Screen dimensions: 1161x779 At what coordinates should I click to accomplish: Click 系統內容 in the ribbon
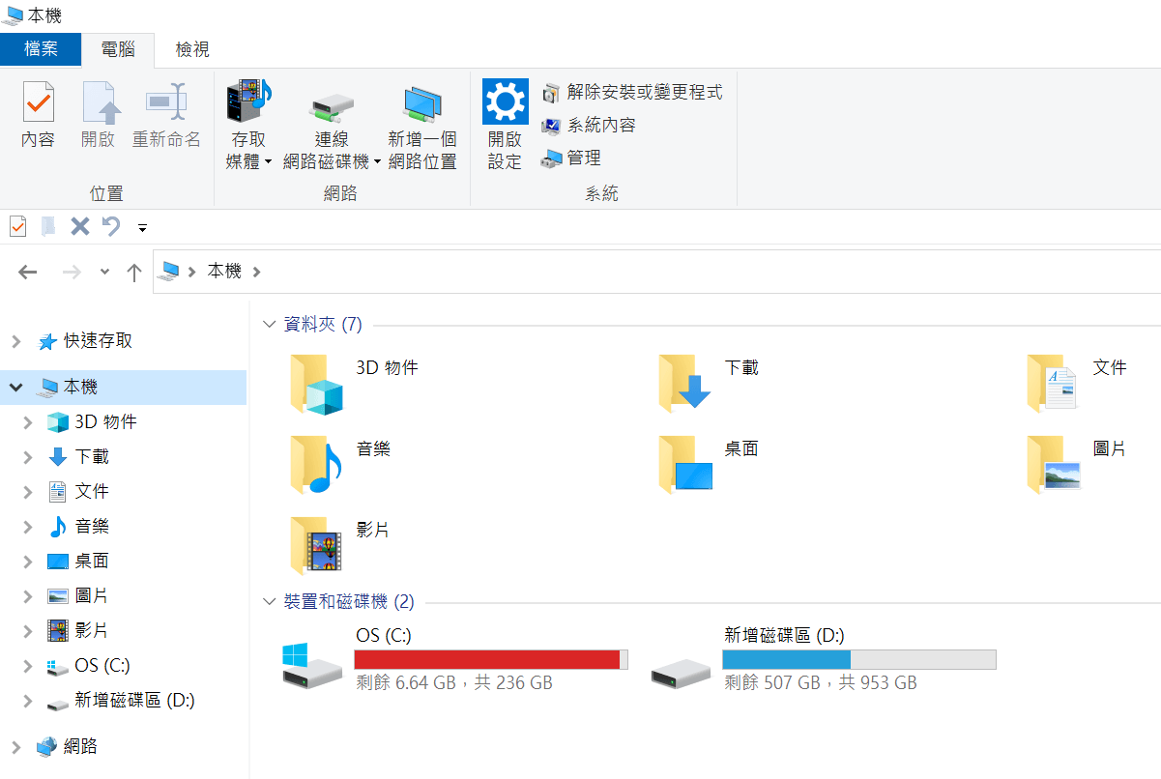pyautogui.click(x=589, y=125)
